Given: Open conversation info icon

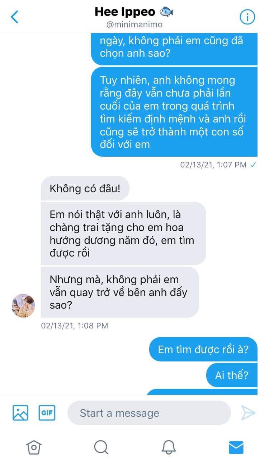Looking at the screenshot, I should point(247,17).
